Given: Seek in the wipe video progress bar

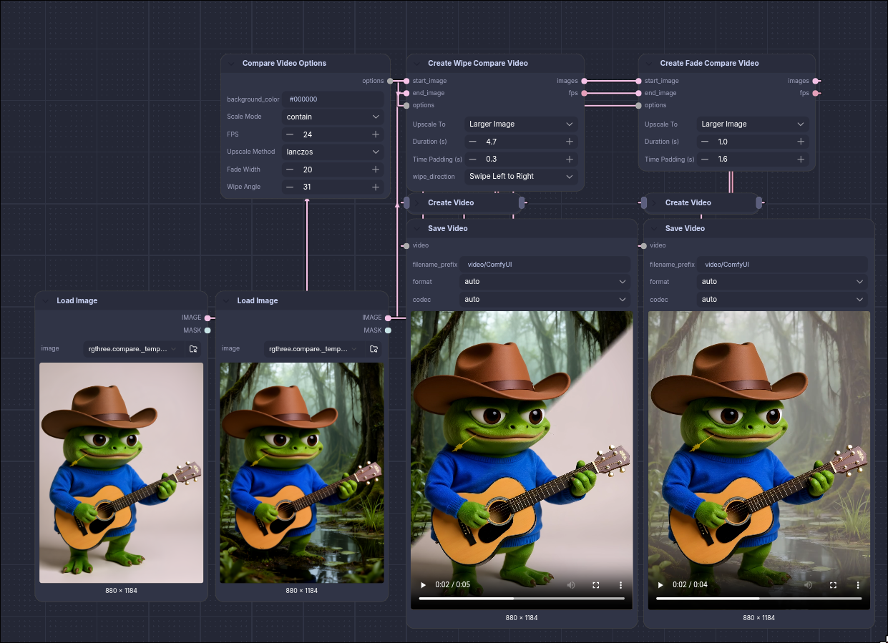Looking at the screenshot, I should (x=522, y=599).
